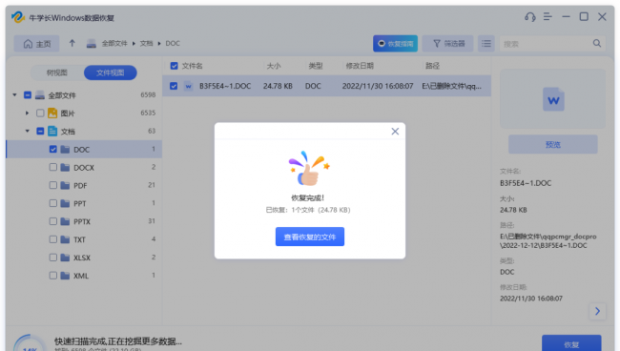
Task: Open the hamburger menu in title bar
Action: [548, 16]
